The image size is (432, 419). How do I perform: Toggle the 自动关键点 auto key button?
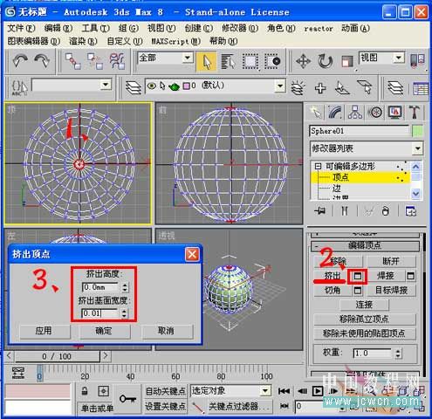(x=165, y=391)
